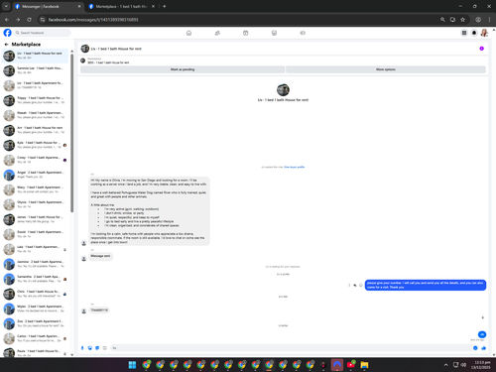Open Jasmine 2 bed 1 bath Apartment conversation
This screenshot has width=496, height=372.
point(36,264)
